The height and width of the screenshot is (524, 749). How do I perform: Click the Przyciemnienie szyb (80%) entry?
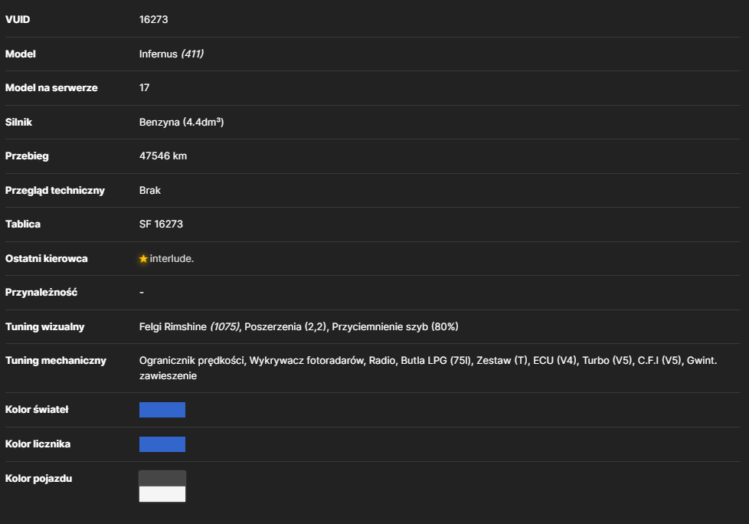[395, 326]
